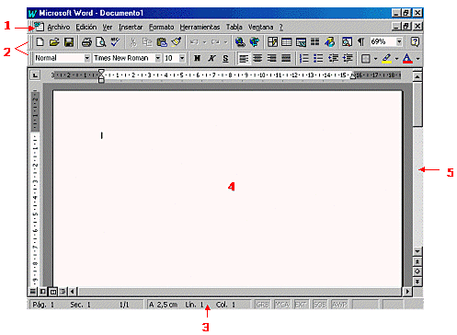Viewport: 457px width, 335px height.
Task: Open the Ventana menu
Action: coord(260,27)
